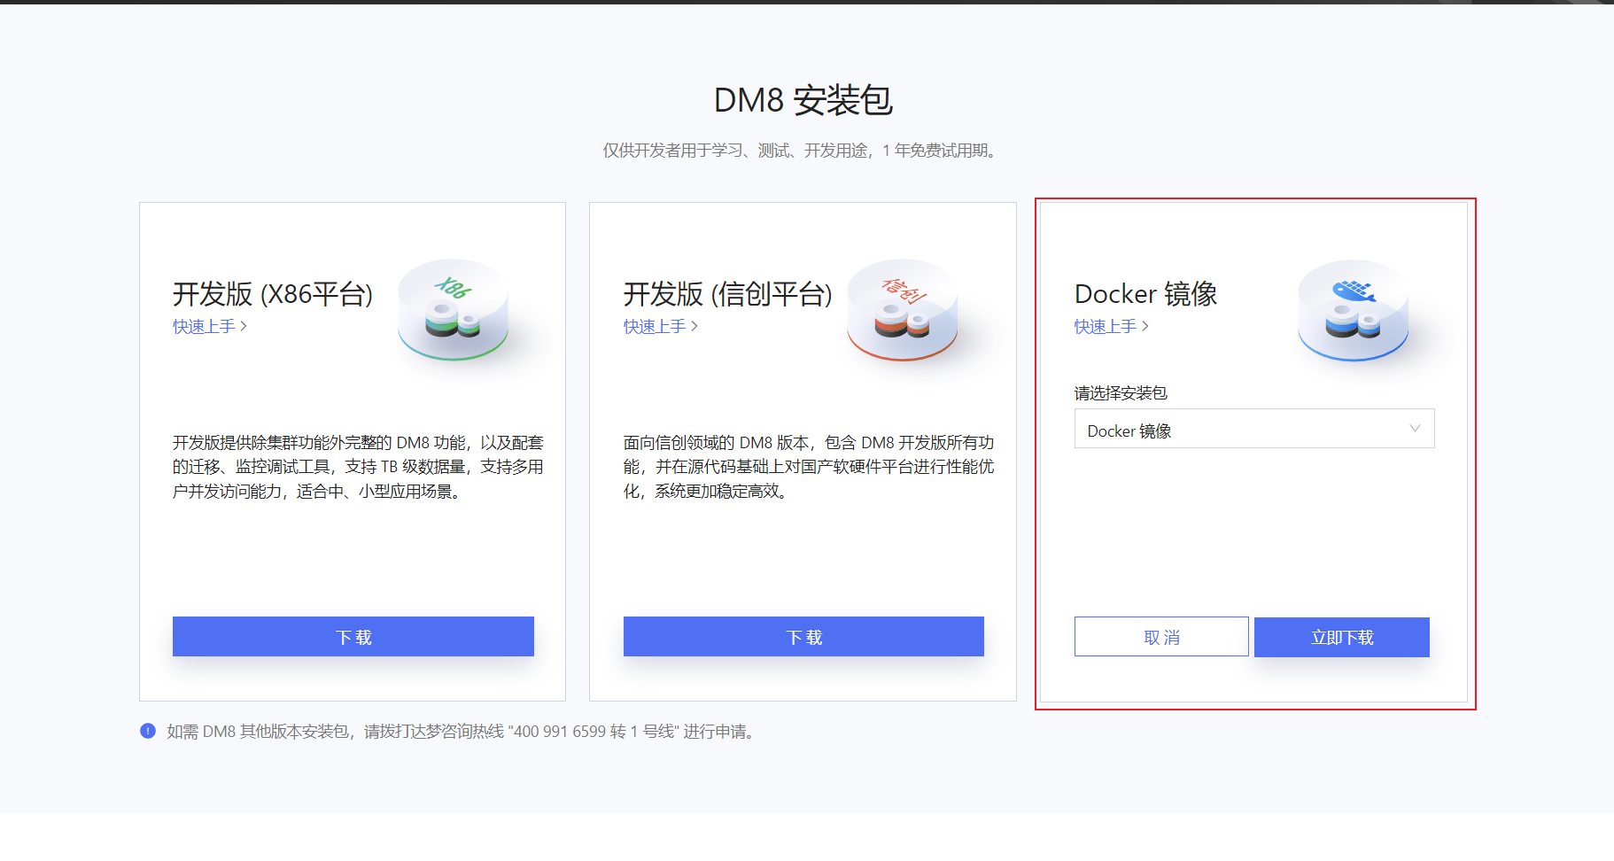Open the Docker 镜像 package dropdown

[1254, 429]
